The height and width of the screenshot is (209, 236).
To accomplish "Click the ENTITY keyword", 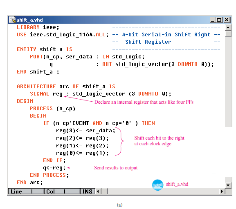I will (x=27, y=49).
